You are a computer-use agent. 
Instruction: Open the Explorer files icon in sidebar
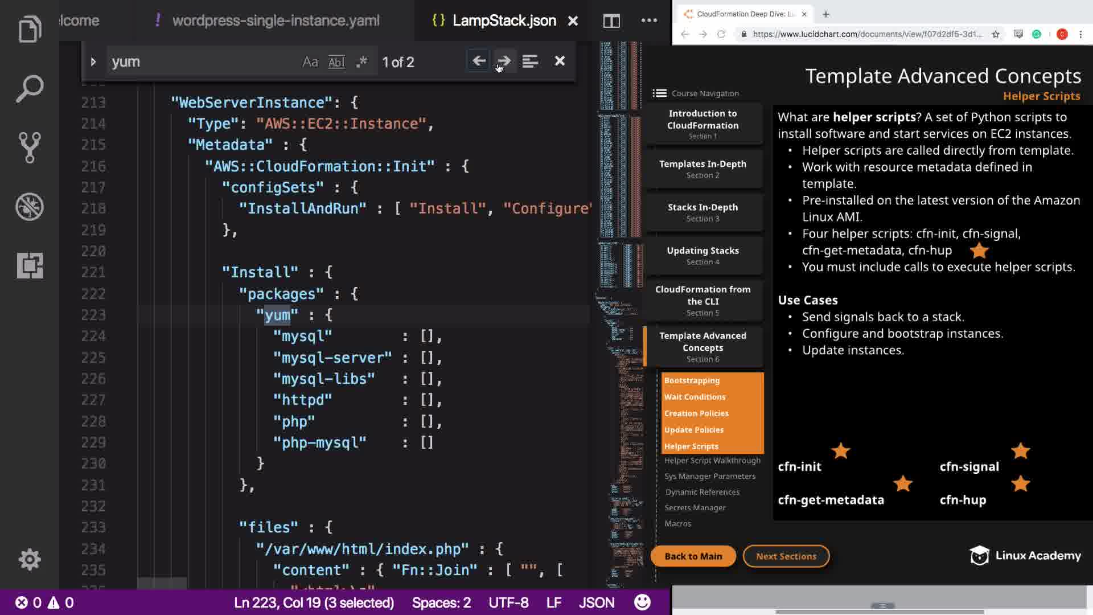30,29
